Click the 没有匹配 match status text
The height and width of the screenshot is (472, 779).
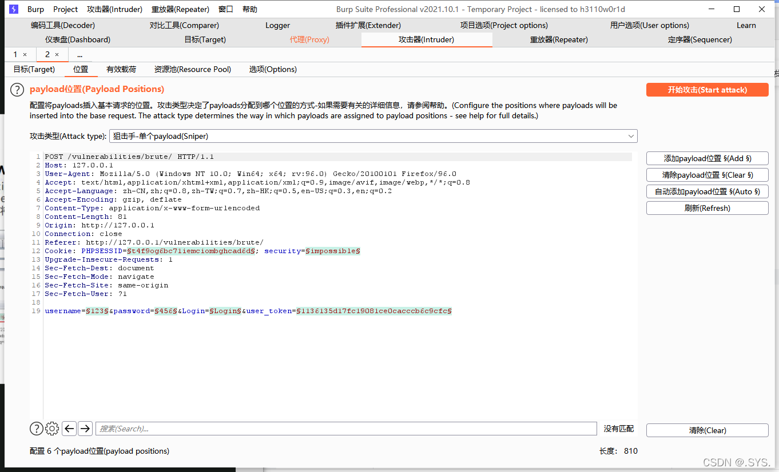tap(619, 429)
